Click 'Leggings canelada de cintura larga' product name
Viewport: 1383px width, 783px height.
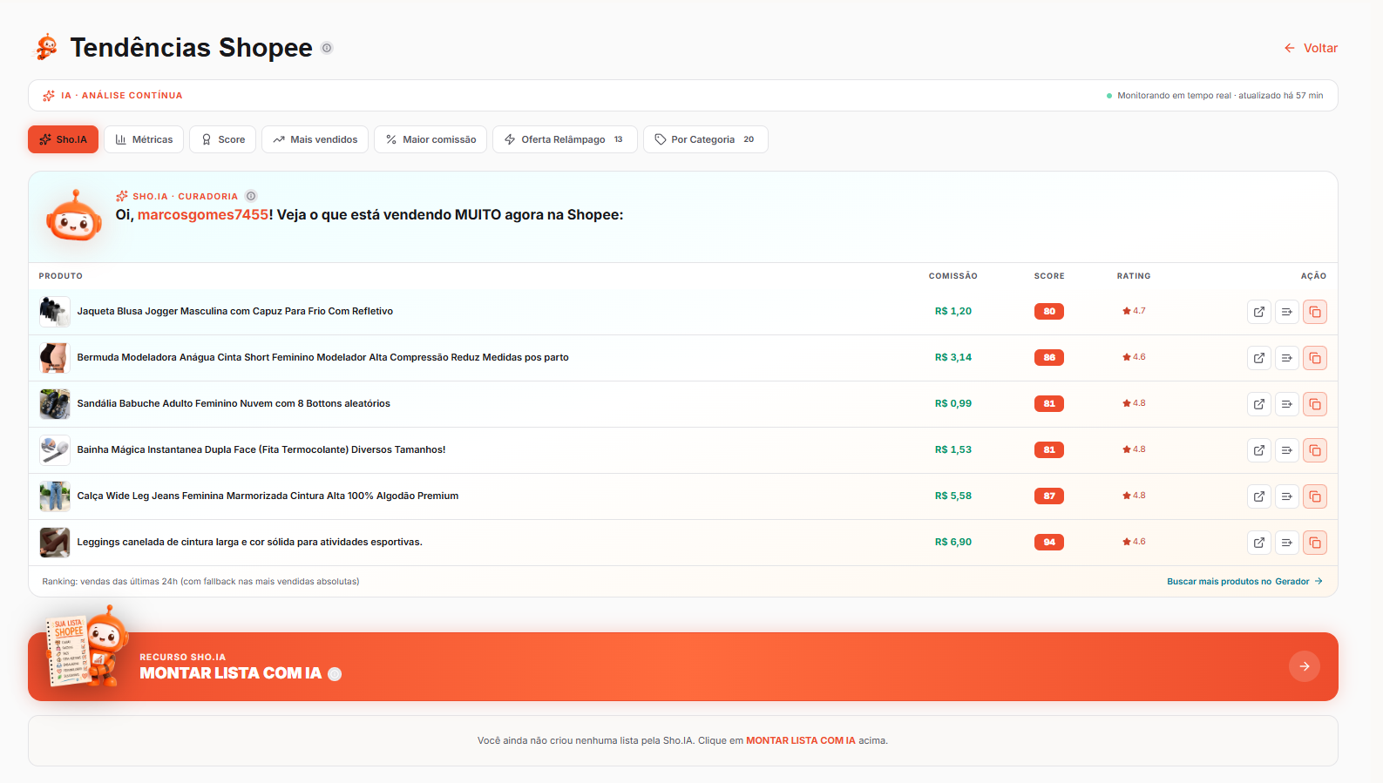[x=250, y=542]
